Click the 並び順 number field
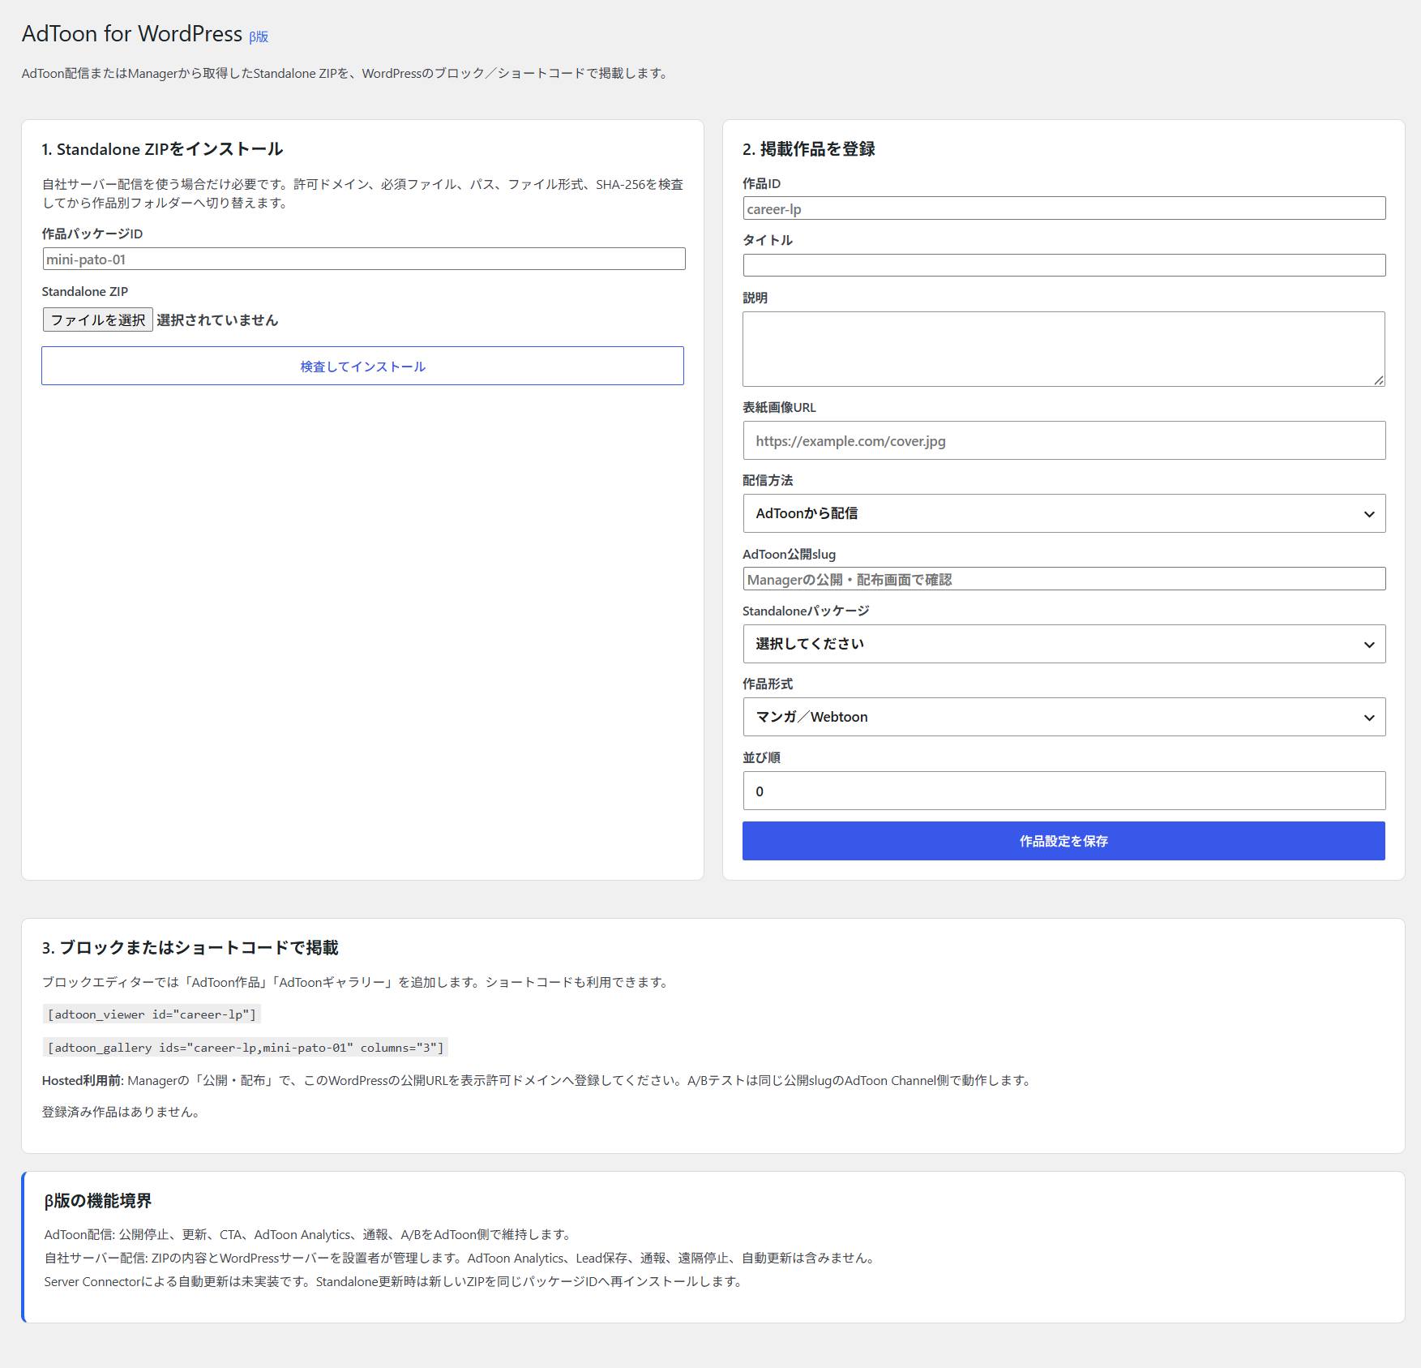 1064,791
